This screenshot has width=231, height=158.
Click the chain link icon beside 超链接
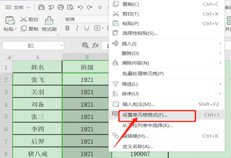[x=115, y=136]
